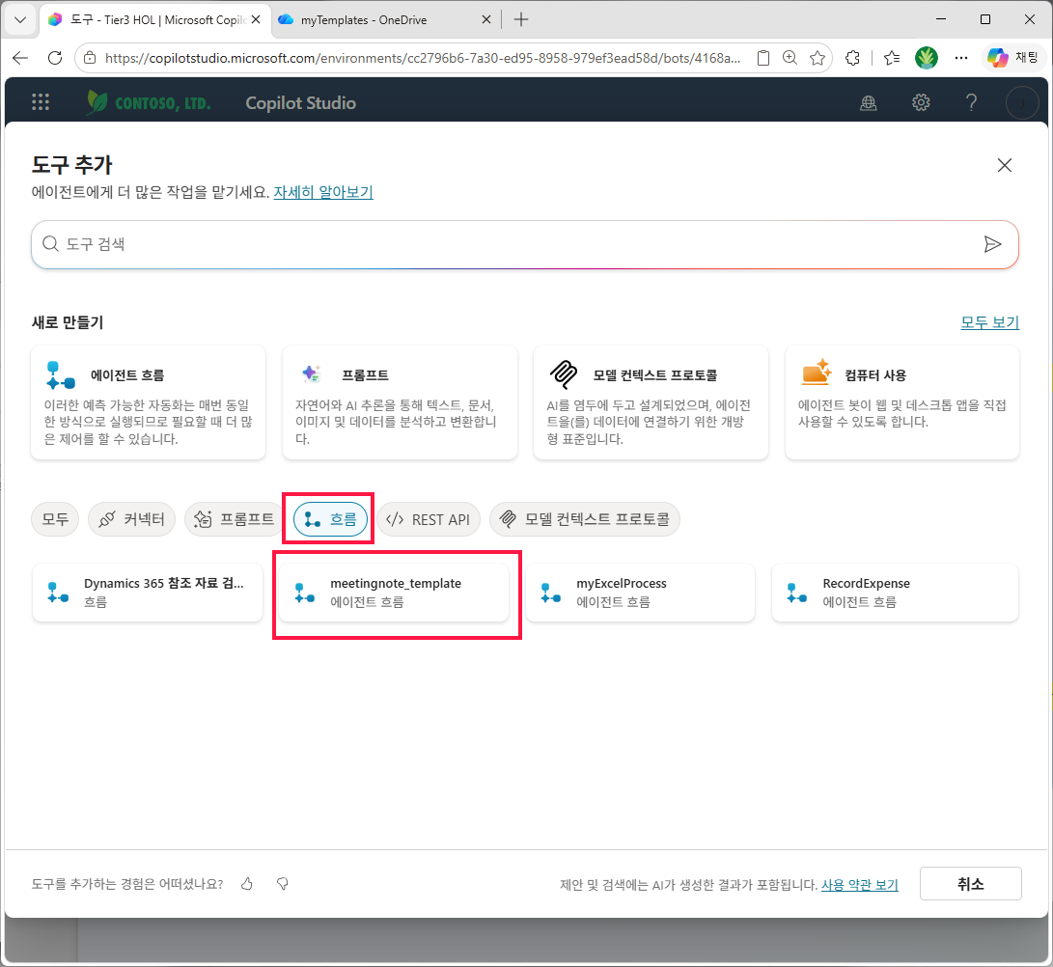Choose the meetingnote_template agent flow

[x=394, y=593]
